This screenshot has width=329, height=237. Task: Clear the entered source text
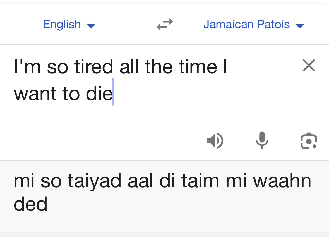(309, 66)
